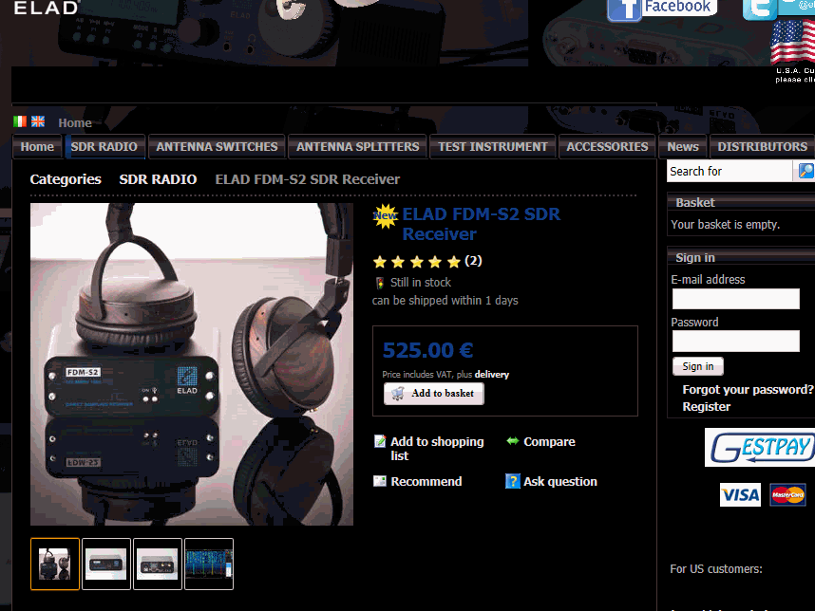This screenshot has width=815, height=611.
Task: Open the ACCESSORIES menu tab
Action: [x=607, y=147]
